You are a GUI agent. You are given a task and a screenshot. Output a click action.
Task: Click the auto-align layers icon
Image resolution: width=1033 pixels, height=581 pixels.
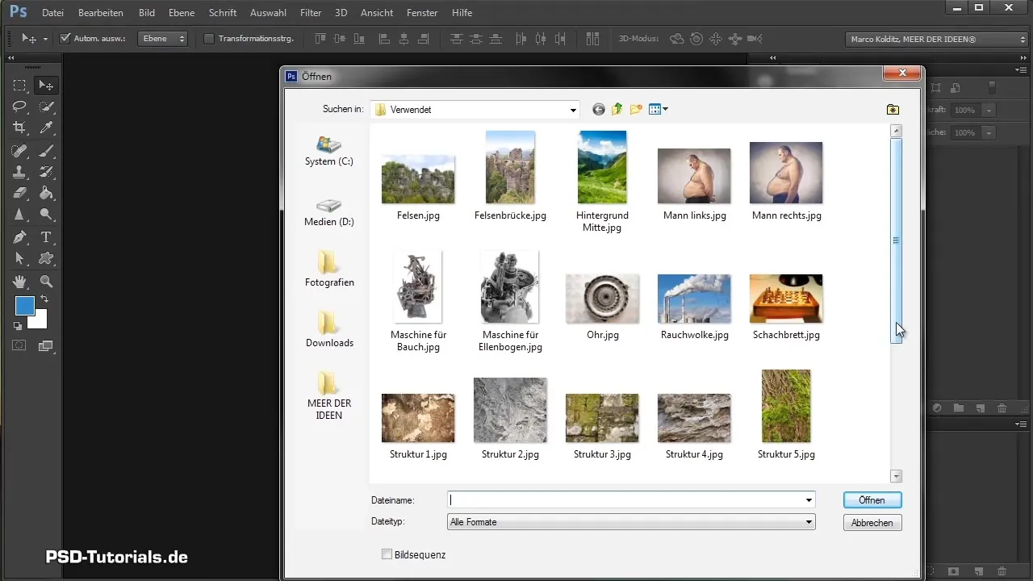point(593,39)
